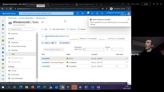Click info icon under Approximate task count
This screenshot has width=164, height=92.
(x=46, y=39)
